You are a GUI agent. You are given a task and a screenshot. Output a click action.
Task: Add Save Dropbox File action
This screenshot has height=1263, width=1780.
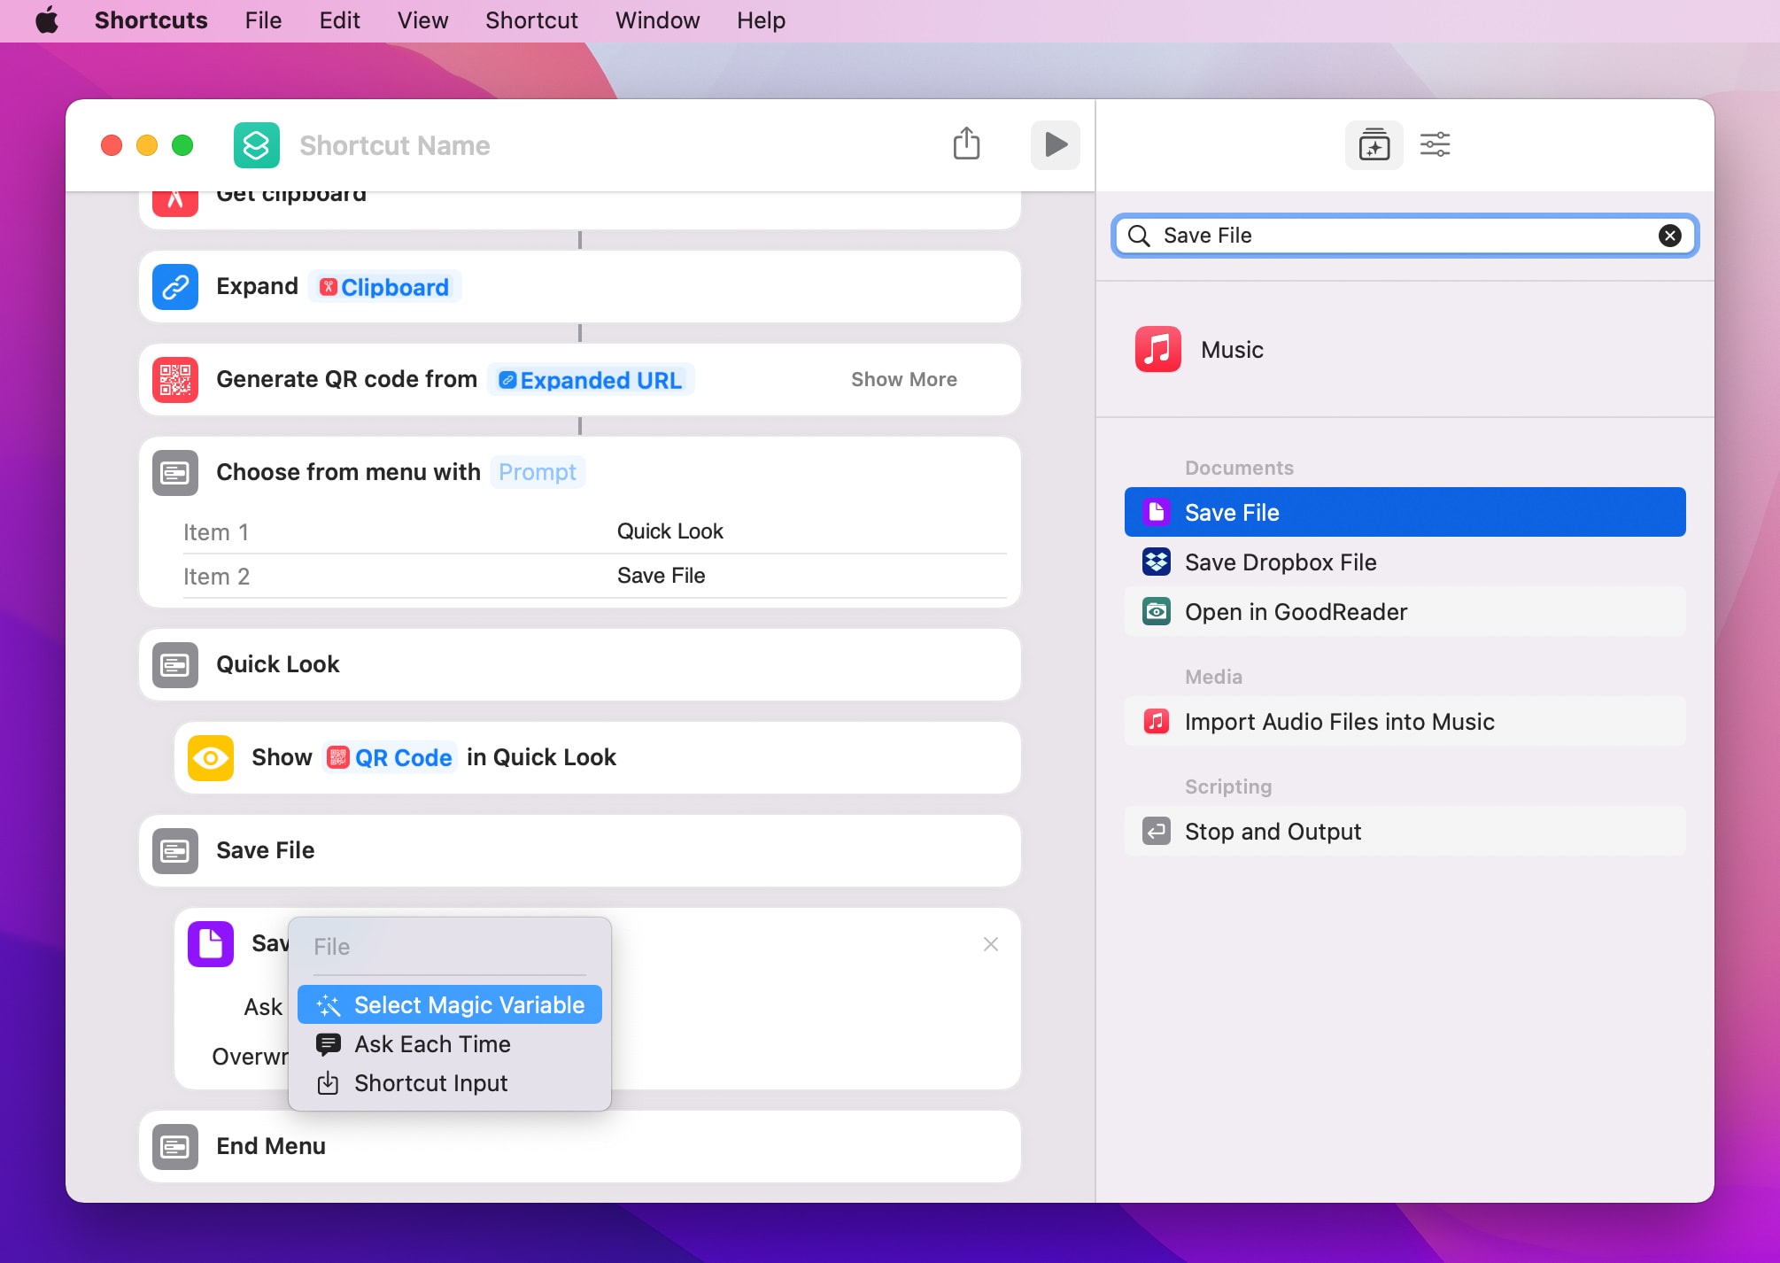tap(1280, 562)
